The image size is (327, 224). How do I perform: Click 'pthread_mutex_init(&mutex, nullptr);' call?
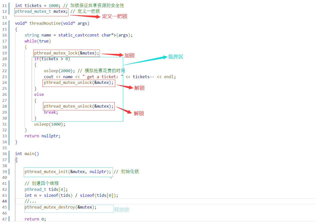point(68,172)
